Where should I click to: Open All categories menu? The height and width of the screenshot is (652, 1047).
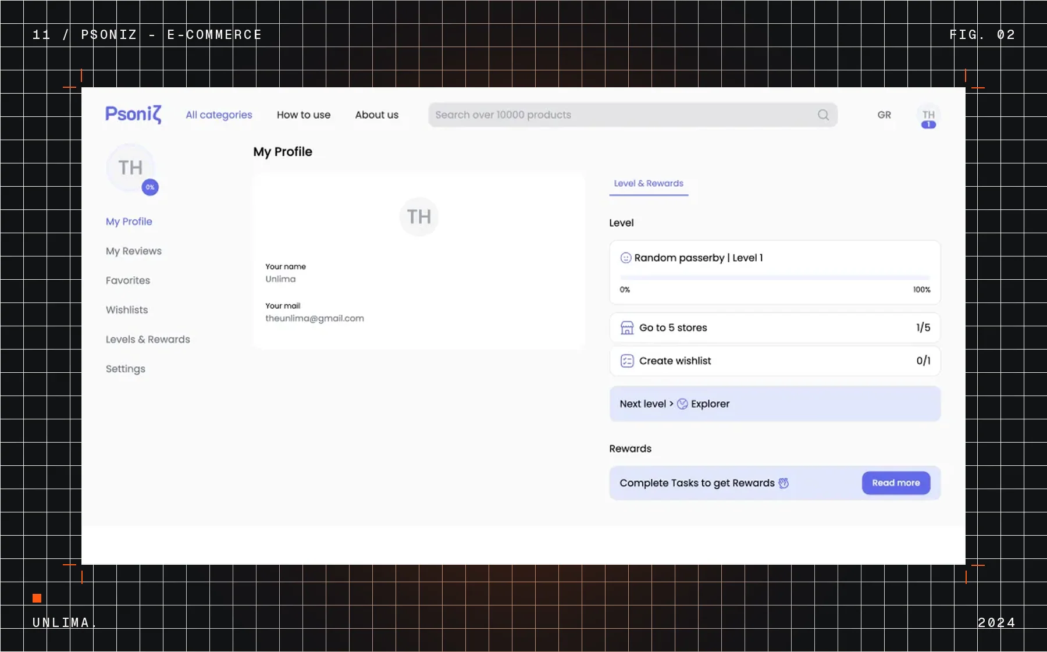pos(219,115)
